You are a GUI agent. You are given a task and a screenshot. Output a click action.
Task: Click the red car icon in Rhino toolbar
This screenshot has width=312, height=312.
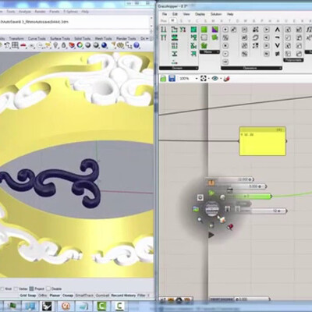(x=23, y=46)
